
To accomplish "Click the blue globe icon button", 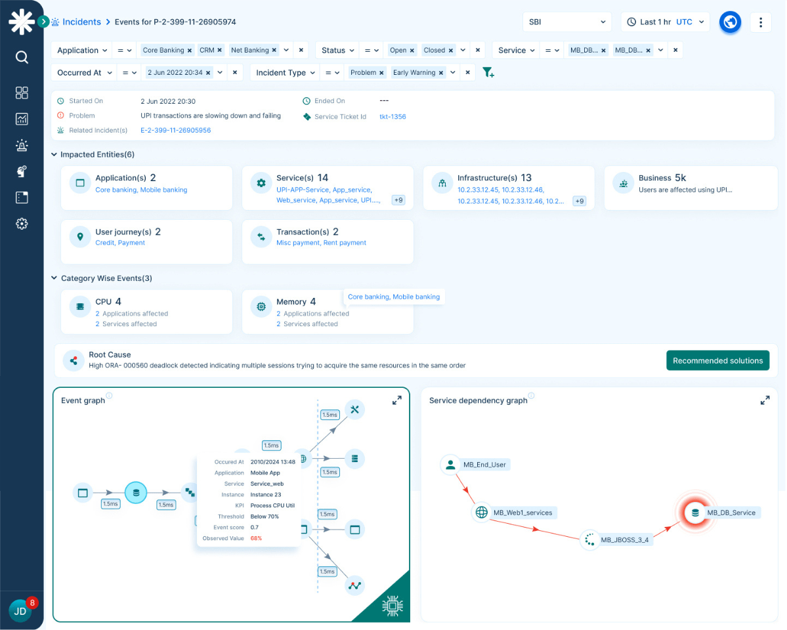I will pyautogui.click(x=730, y=22).
